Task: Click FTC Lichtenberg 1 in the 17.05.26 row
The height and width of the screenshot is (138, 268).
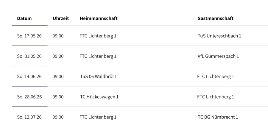Action: click(x=98, y=36)
